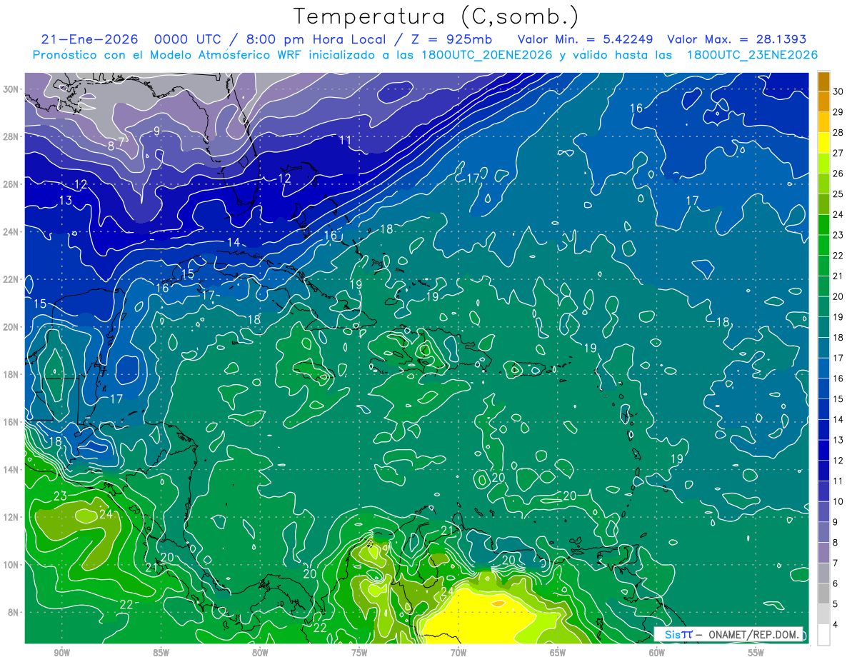The height and width of the screenshot is (662, 857).
Task: Click the map contour label "14" in the Gulf
Action: [x=234, y=242]
